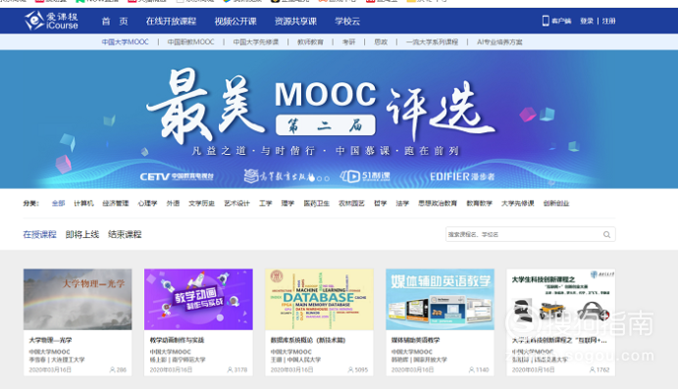Open the 大学生科技创新课程 thumbnail
This screenshot has width=678, height=389.
point(561,300)
